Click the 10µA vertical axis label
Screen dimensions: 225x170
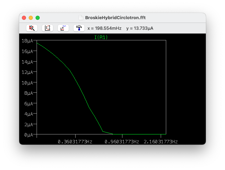[27, 83]
